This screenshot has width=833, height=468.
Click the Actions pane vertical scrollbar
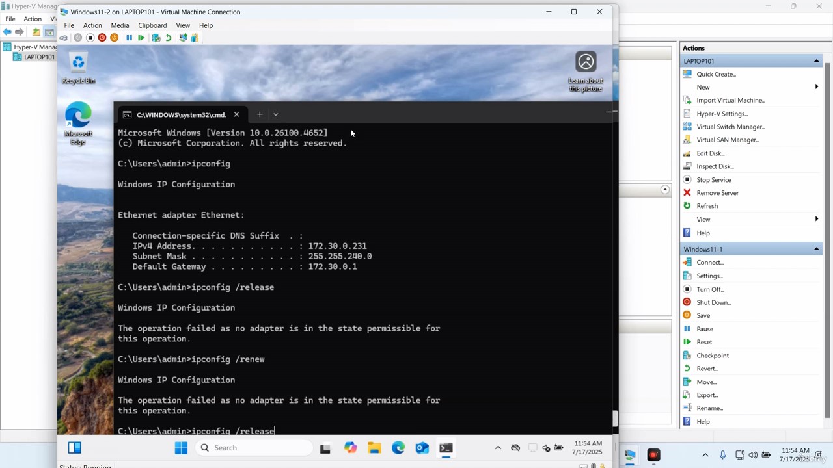(828, 240)
